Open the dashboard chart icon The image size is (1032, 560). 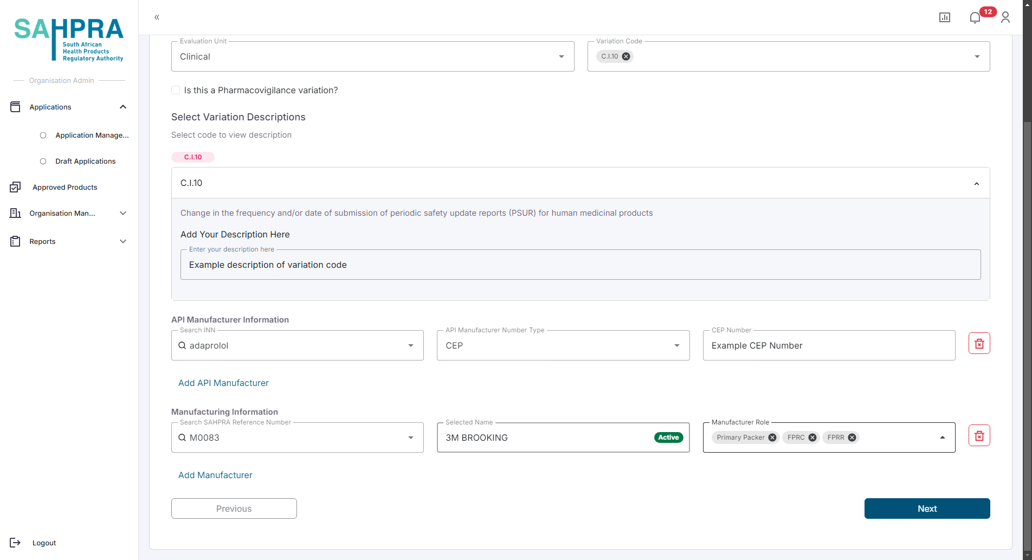coord(944,18)
